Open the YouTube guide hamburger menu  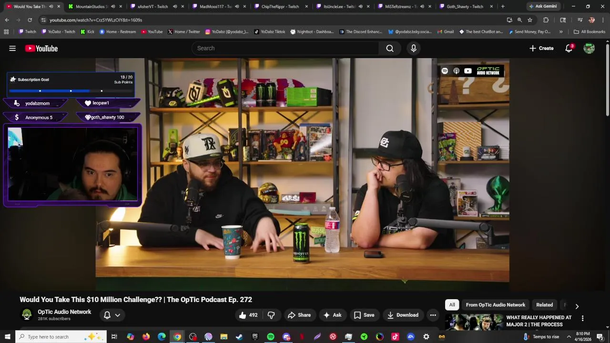12,48
